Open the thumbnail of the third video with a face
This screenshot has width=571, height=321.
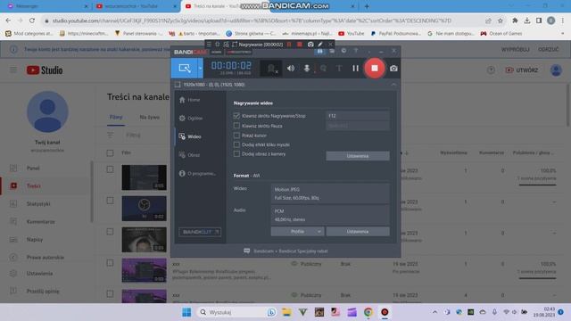145,240
